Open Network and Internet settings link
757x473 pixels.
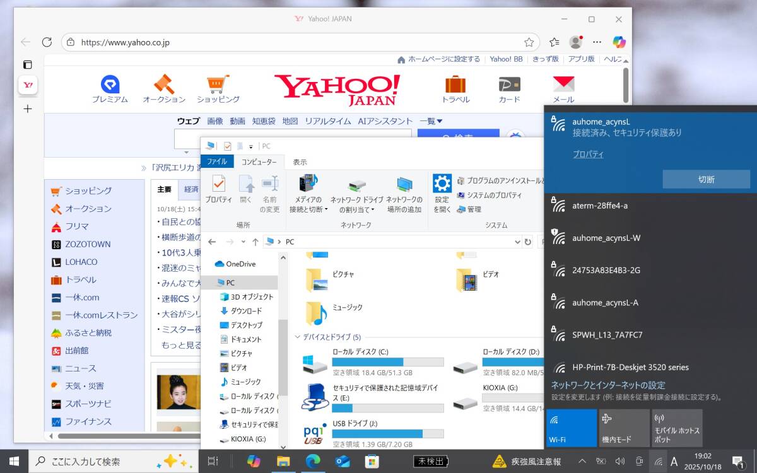pyautogui.click(x=608, y=385)
